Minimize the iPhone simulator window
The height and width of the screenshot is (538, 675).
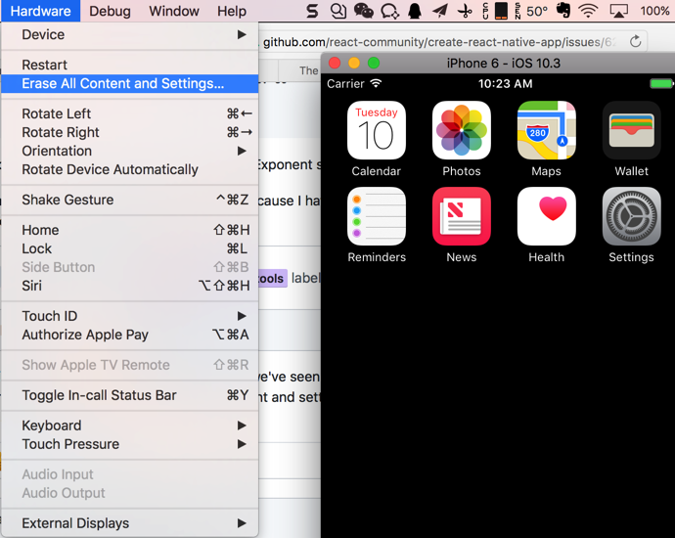[354, 63]
